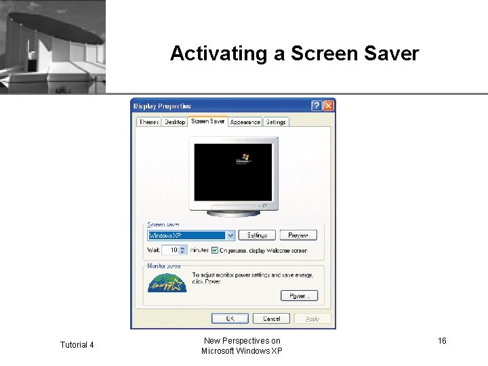Screen dimensions: 488x366
Task: Click the monitor preview image
Action: (x=233, y=176)
